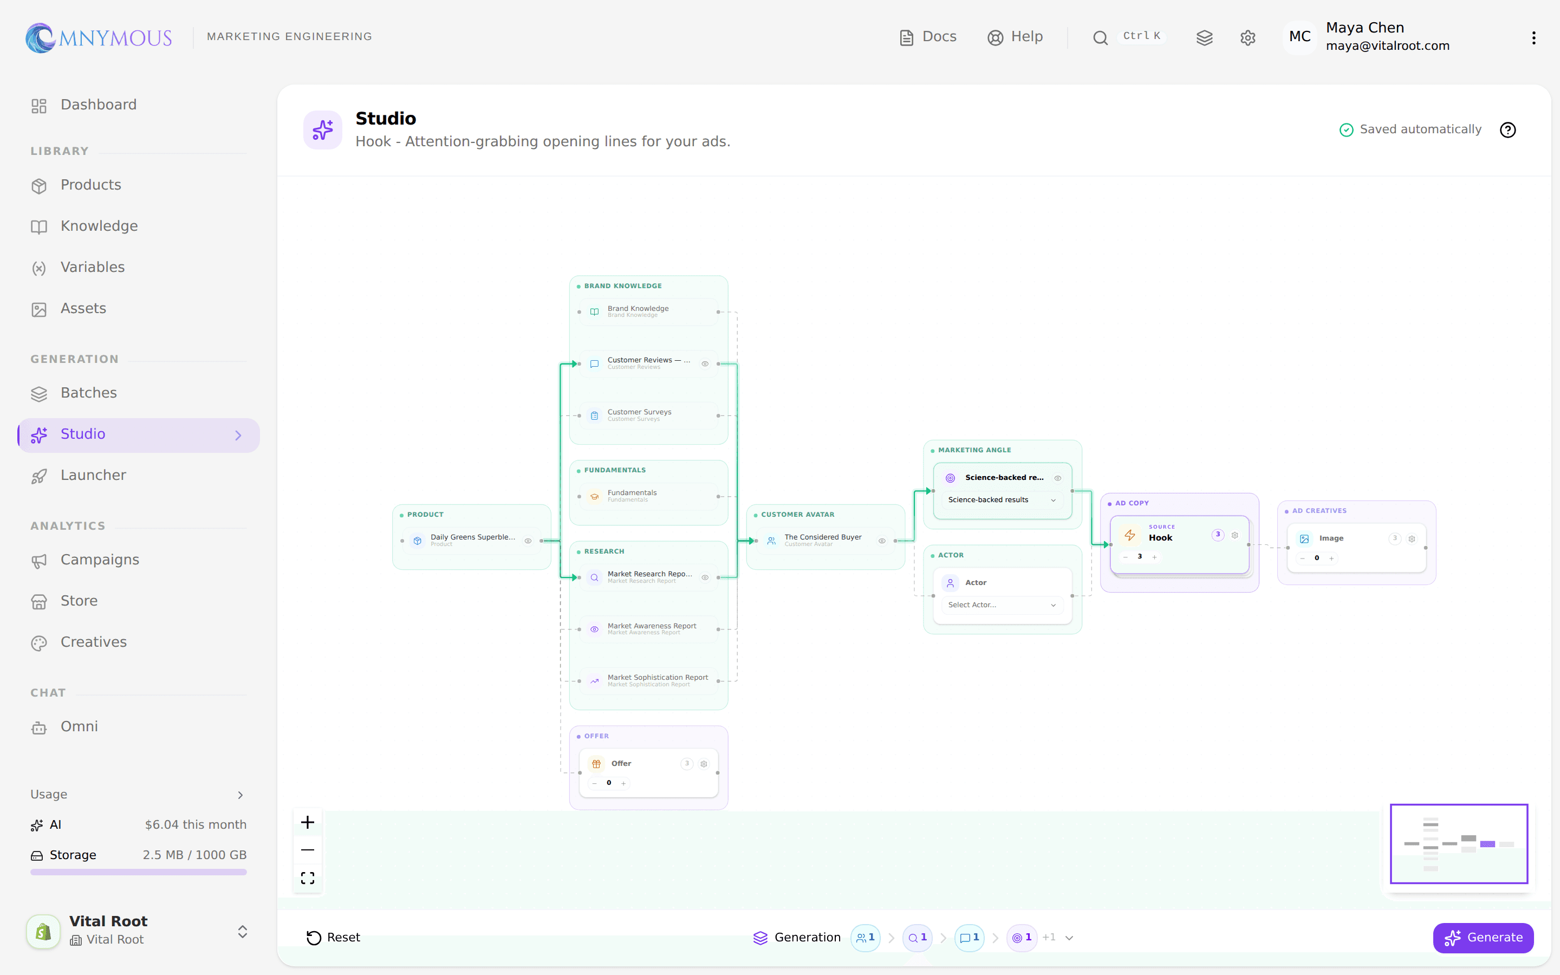Screen dimensions: 1560x975
Task: Click the Actor person icon
Action: click(x=950, y=583)
